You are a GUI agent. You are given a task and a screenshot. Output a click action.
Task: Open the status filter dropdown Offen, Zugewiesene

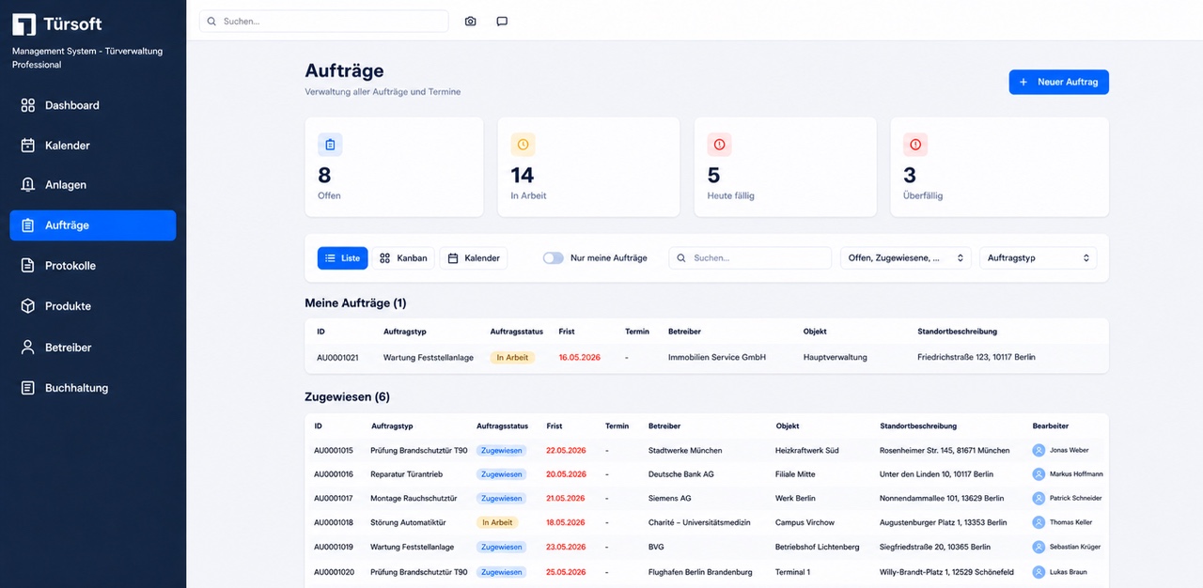[905, 257]
